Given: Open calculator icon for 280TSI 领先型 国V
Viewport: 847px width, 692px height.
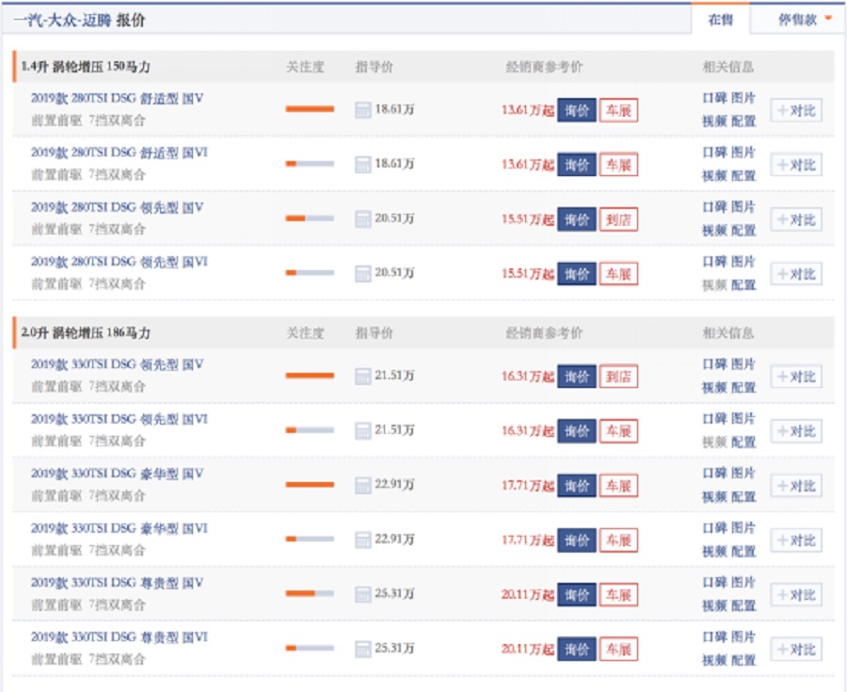Looking at the screenshot, I should (363, 218).
